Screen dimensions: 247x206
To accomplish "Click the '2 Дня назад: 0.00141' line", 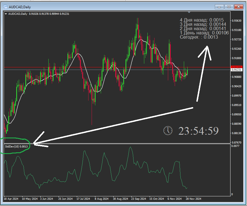I will tap(203, 28).
